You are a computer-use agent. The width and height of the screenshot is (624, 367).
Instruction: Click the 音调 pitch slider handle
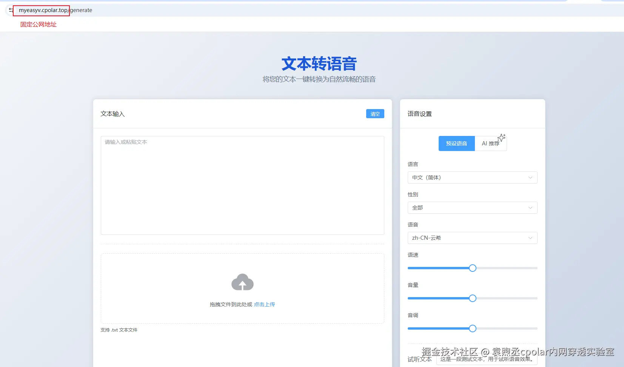(x=472, y=328)
